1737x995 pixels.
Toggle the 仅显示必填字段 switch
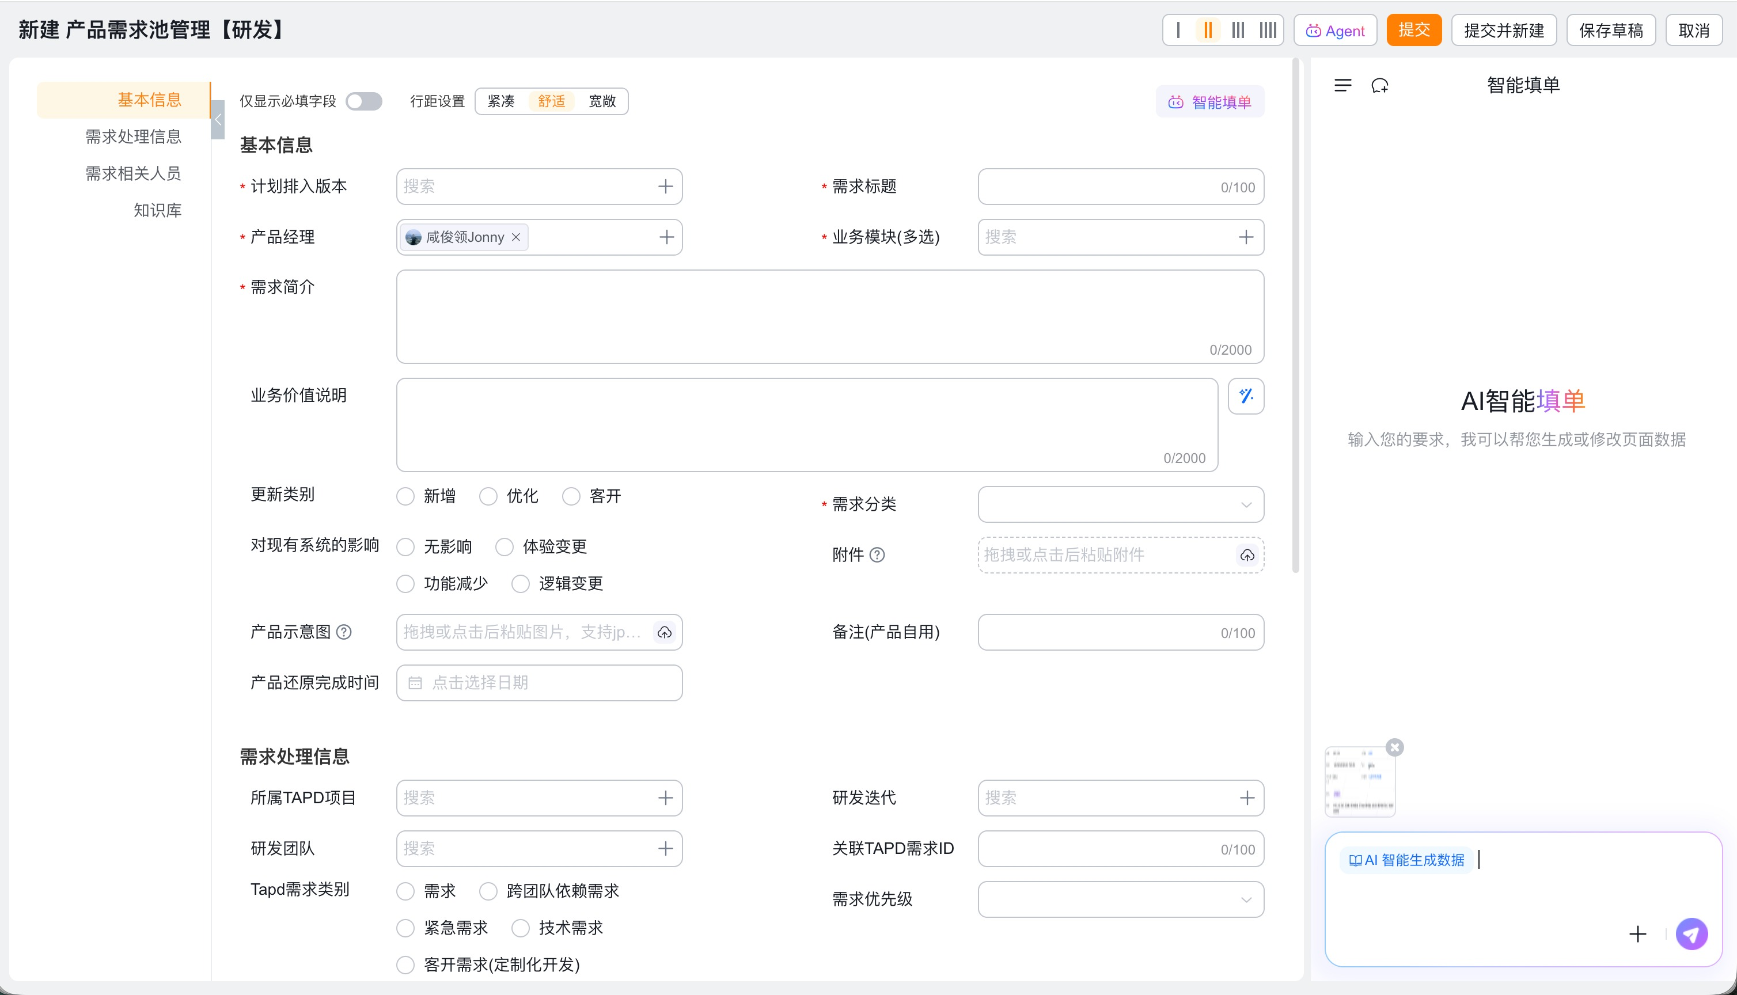(363, 101)
